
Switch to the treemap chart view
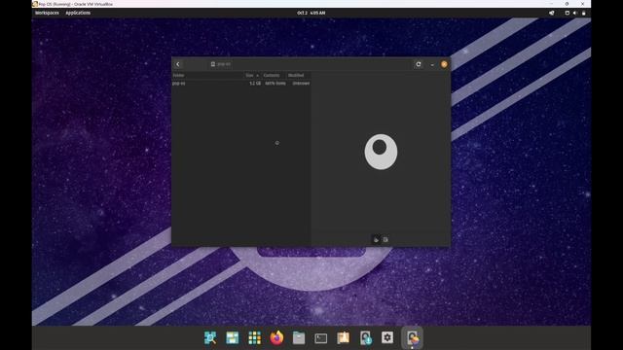click(385, 240)
